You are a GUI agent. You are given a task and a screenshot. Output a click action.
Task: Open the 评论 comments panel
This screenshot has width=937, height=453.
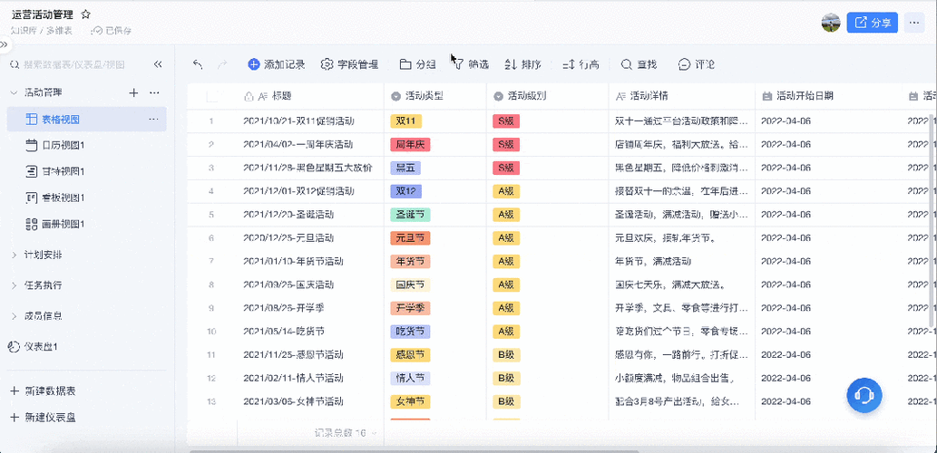point(697,64)
